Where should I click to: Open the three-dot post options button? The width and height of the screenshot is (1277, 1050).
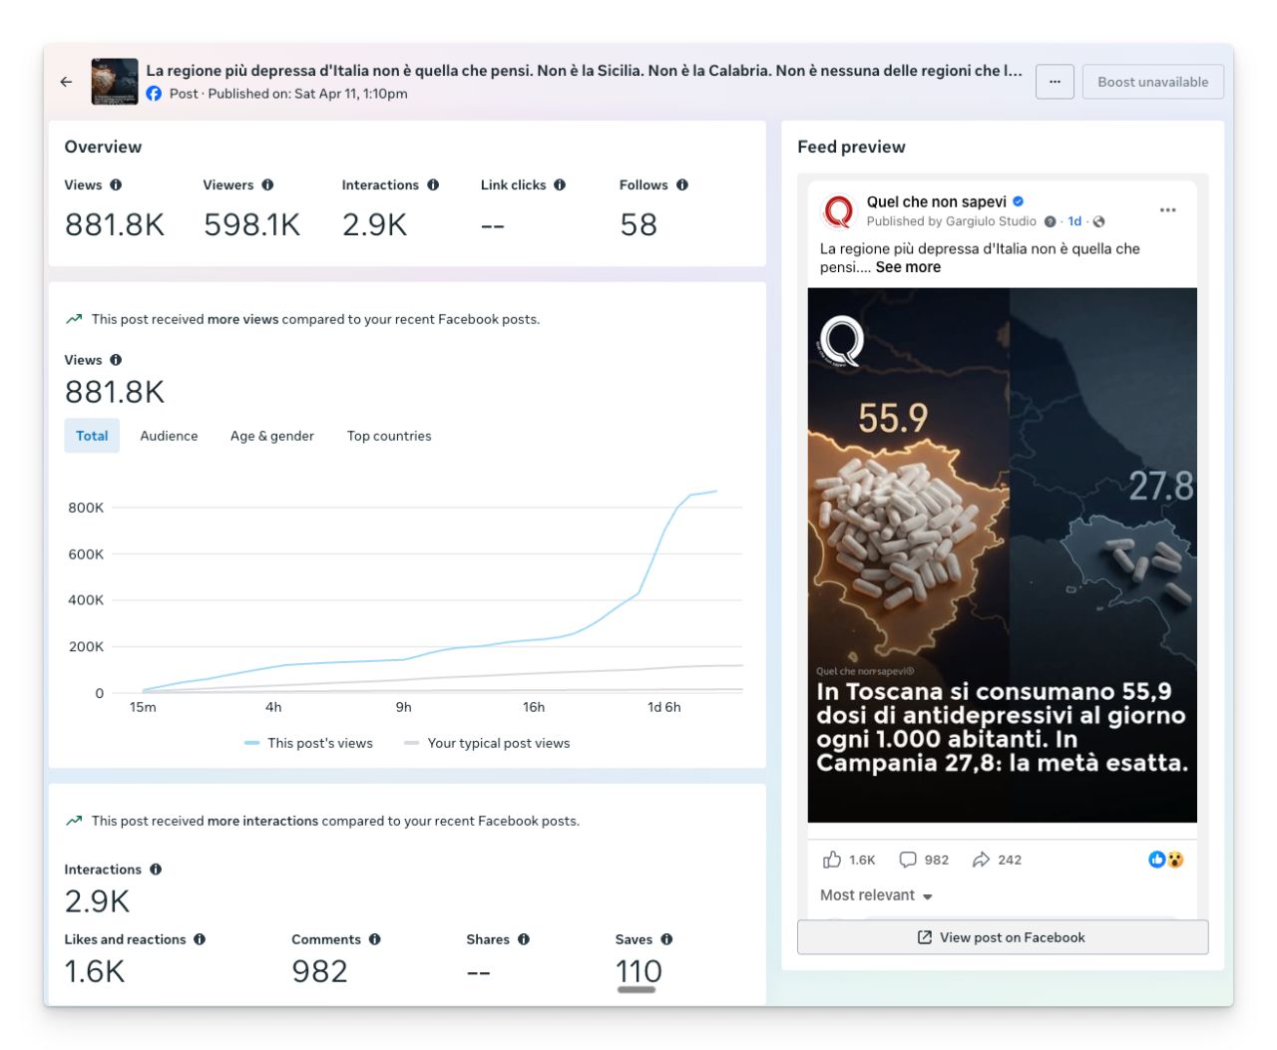coord(1055,82)
